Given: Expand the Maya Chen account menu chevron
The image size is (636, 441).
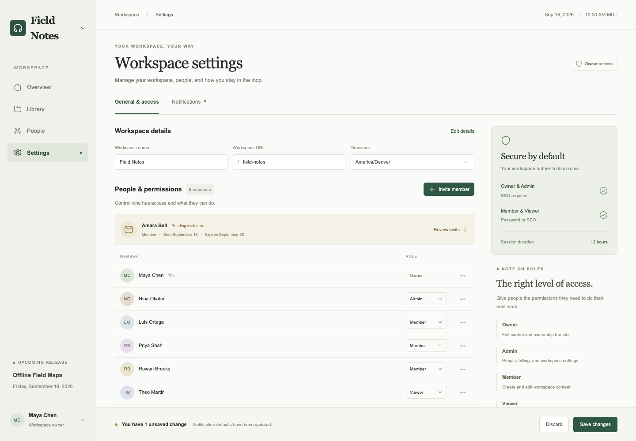Looking at the screenshot, I should click(82, 420).
